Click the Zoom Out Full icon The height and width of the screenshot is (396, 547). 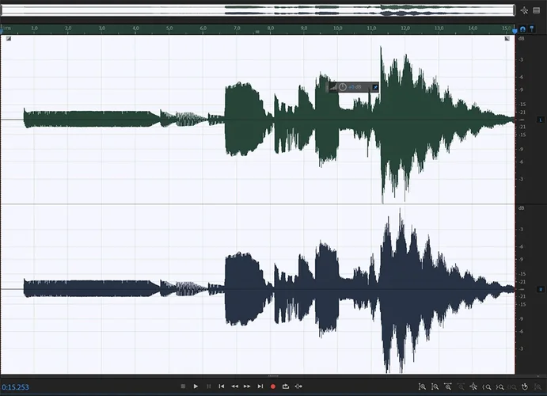pos(473,386)
